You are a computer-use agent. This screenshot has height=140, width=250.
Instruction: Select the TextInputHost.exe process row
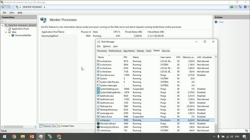click(155, 110)
